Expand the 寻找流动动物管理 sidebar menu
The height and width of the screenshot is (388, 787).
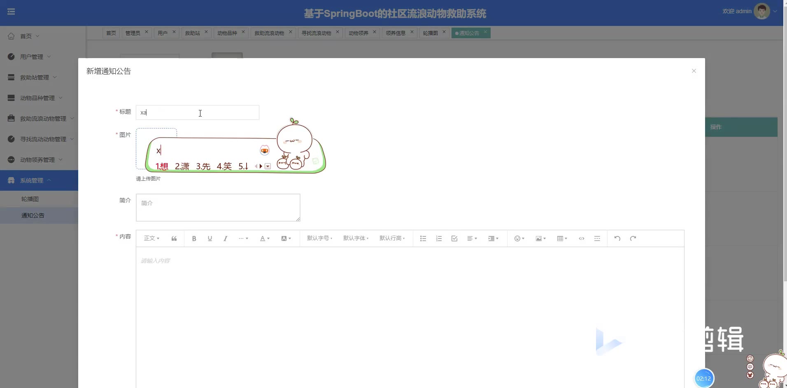(39, 139)
